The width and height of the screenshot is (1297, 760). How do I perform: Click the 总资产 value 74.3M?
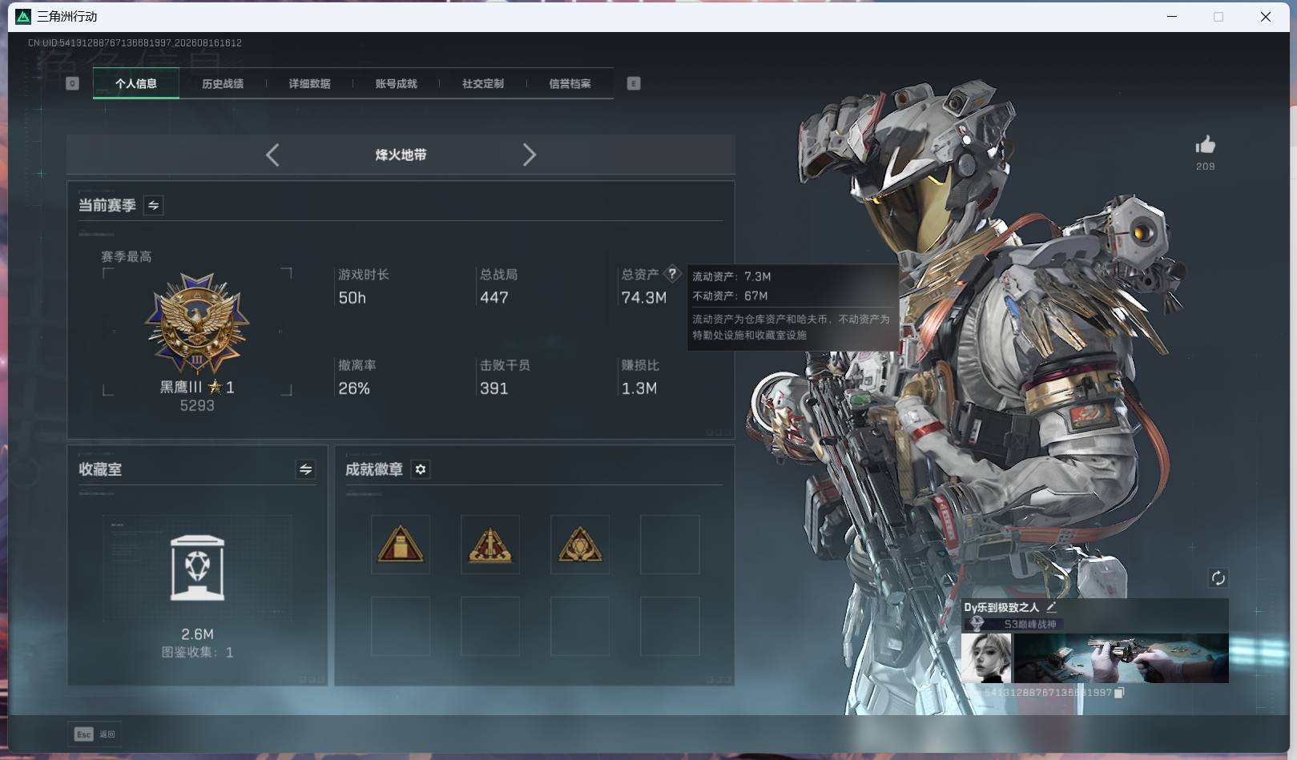(644, 298)
